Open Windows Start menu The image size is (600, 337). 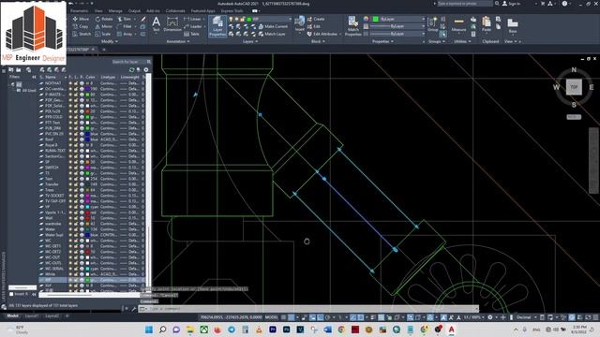[149, 330]
